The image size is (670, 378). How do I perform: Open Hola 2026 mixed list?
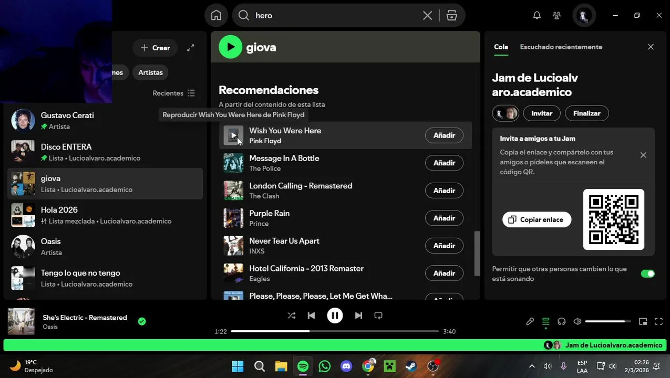pos(105,215)
